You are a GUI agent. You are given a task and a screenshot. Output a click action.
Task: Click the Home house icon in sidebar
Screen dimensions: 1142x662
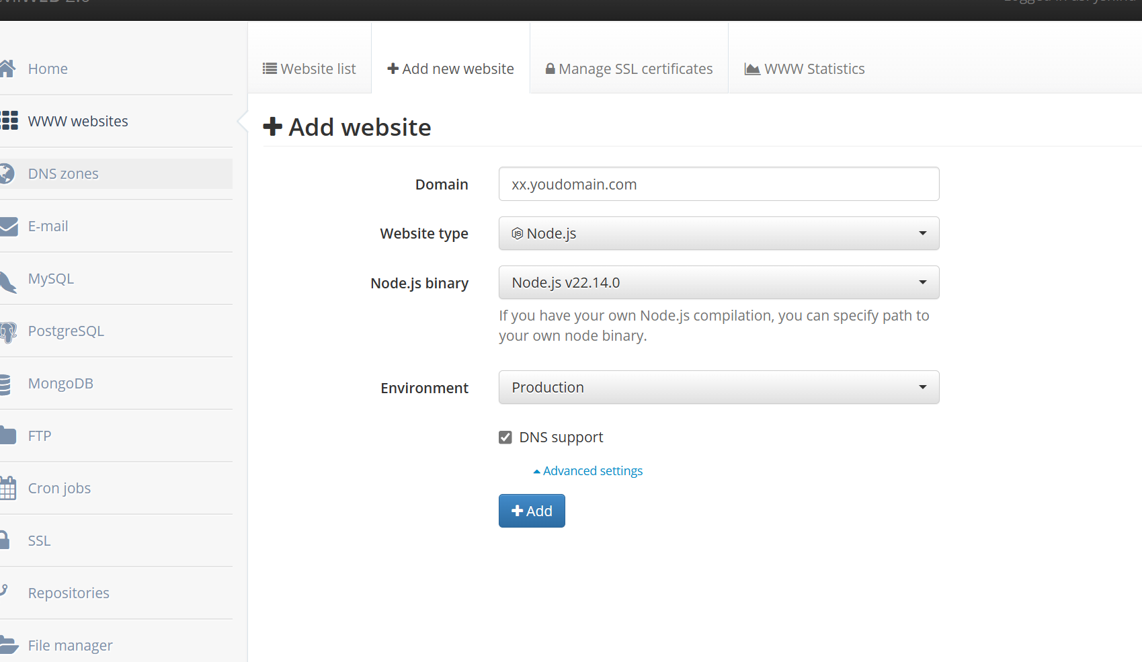[7, 69]
